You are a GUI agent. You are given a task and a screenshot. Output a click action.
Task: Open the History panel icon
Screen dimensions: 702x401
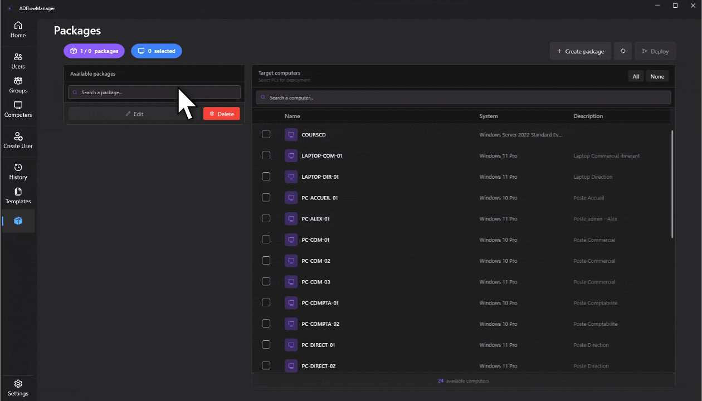click(18, 168)
